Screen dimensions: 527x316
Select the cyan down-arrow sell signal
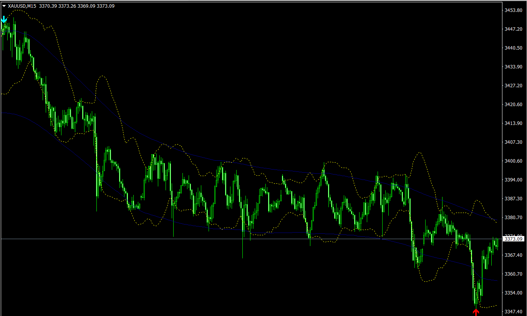point(4,20)
